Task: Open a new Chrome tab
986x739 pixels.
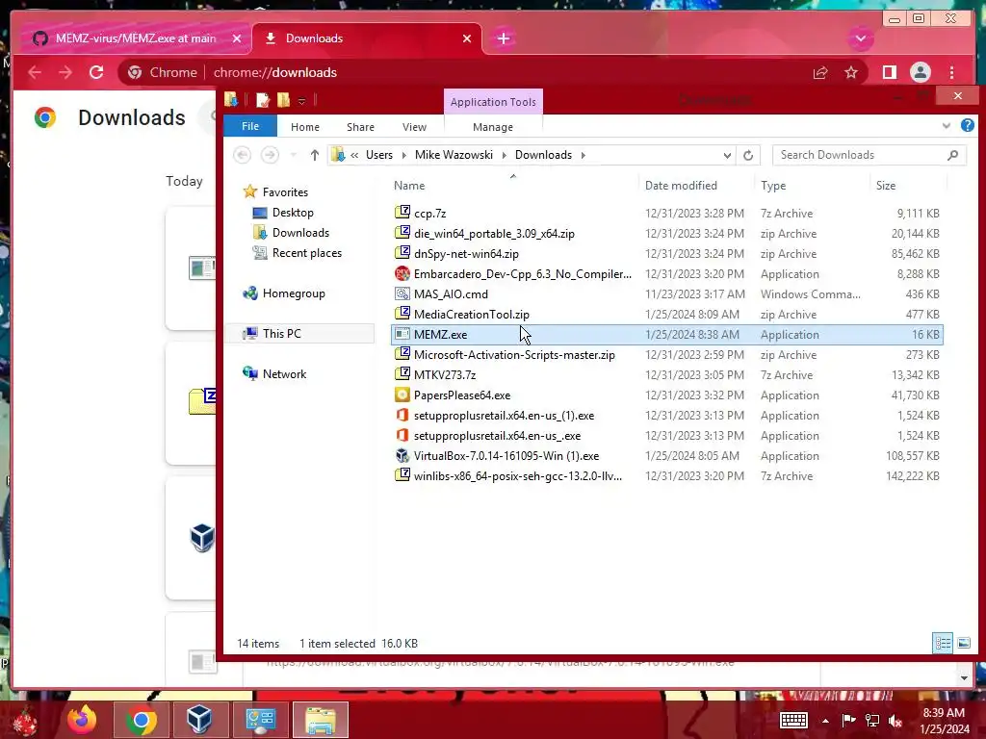Action: coord(503,38)
